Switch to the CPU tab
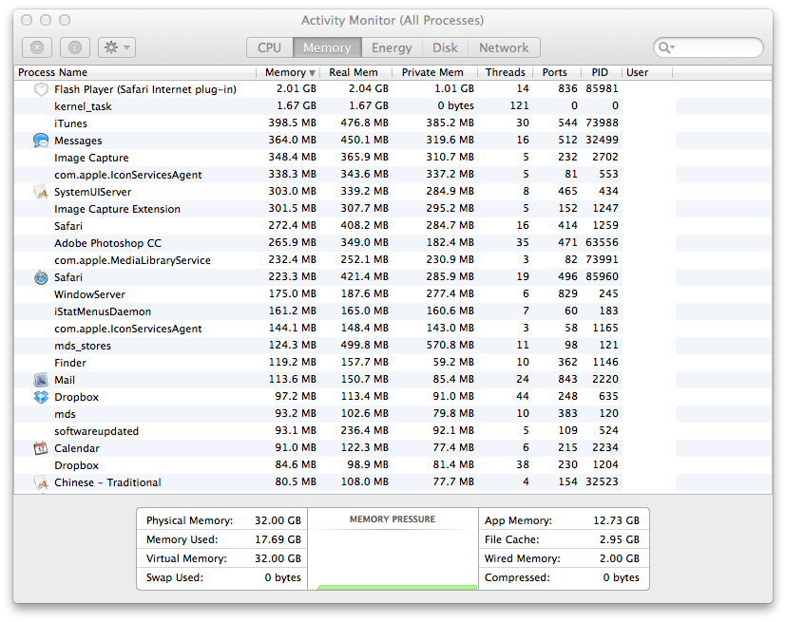Screen dimensions: 786x622 (269, 47)
